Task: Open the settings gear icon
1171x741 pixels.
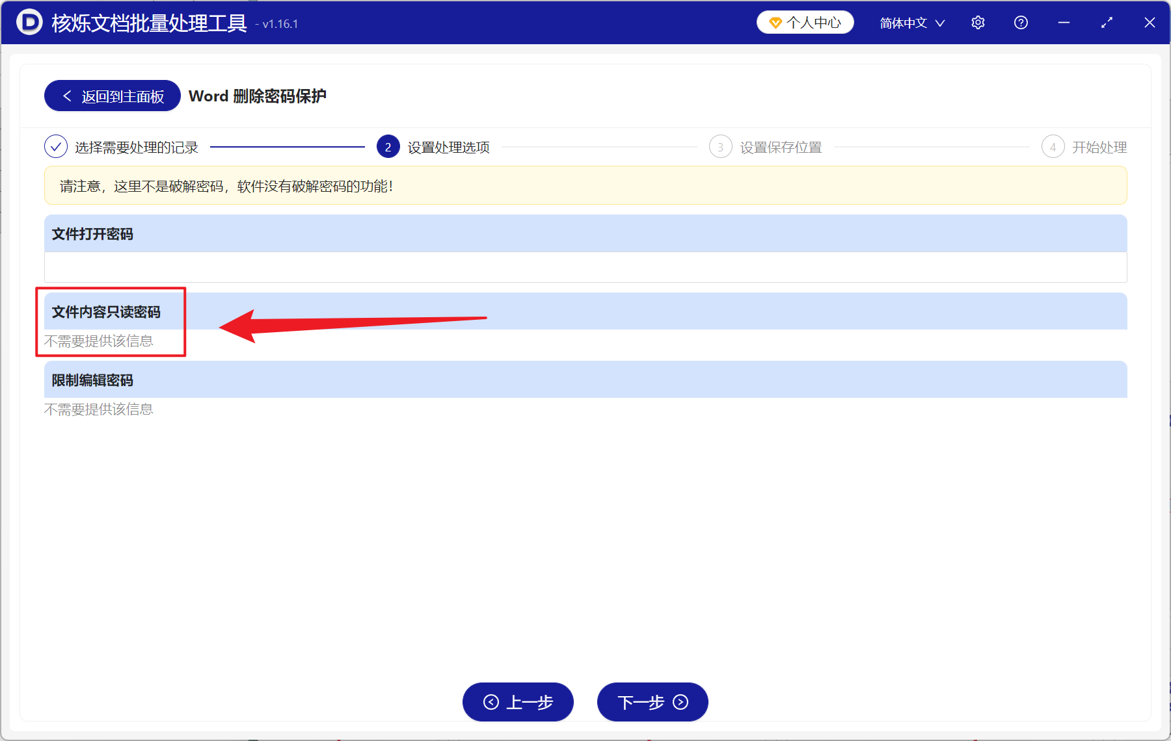Action: tap(978, 22)
